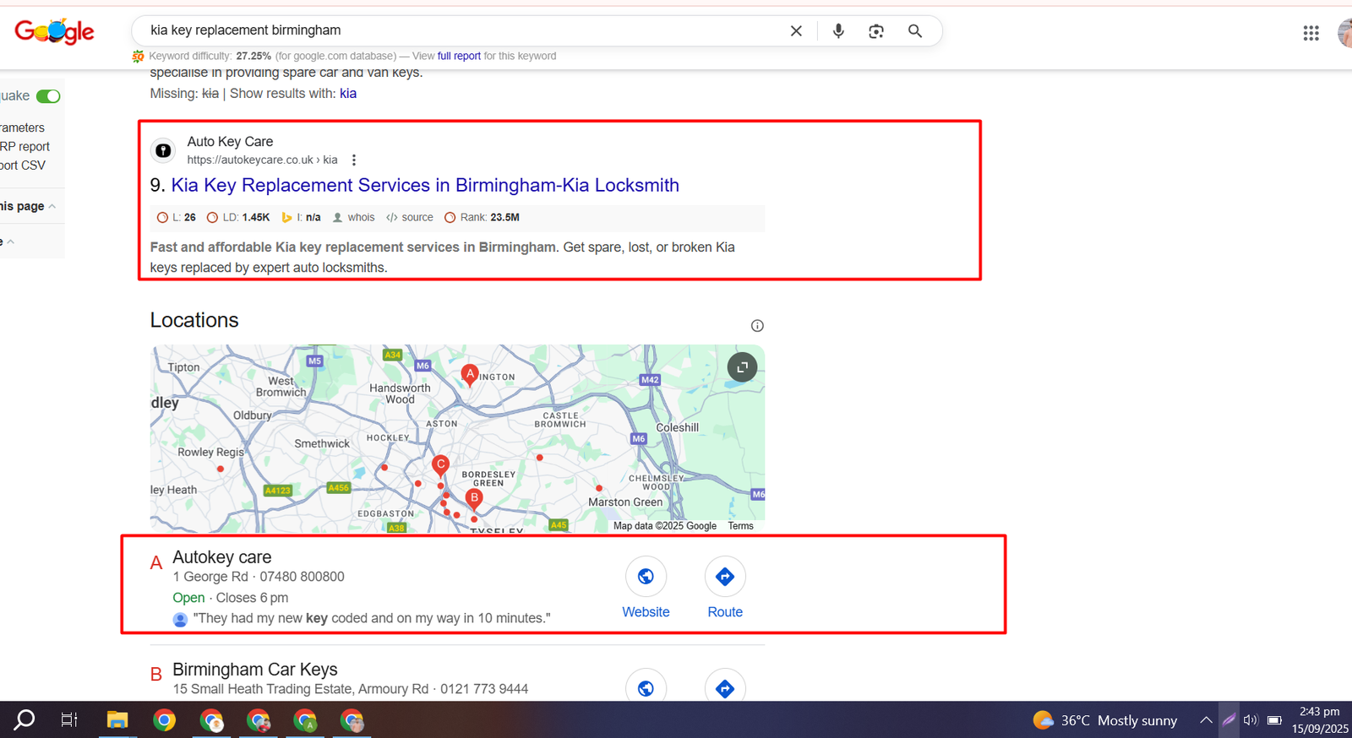Image resolution: width=1352 pixels, height=738 pixels.
Task: Click the magnifying glass search button
Action: pyautogui.click(x=914, y=31)
